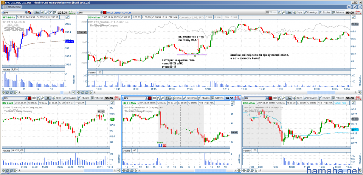The height and width of the screenshot is (175, 363).
Task: Expand the SPY symbol dropdown arrow
Action: [26, 12]
